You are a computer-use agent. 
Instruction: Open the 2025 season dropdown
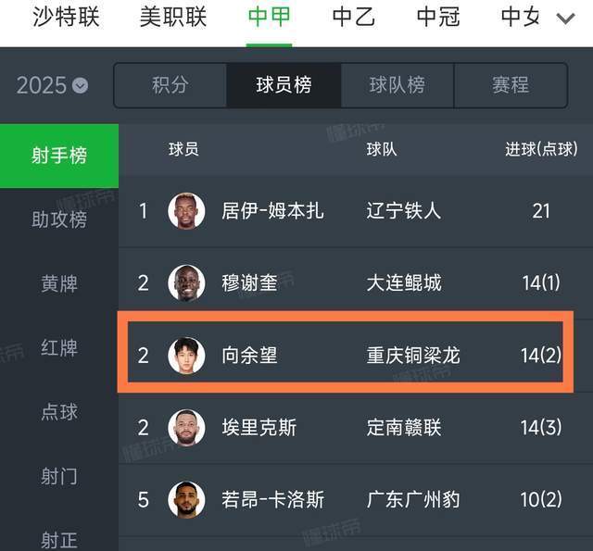53,86
